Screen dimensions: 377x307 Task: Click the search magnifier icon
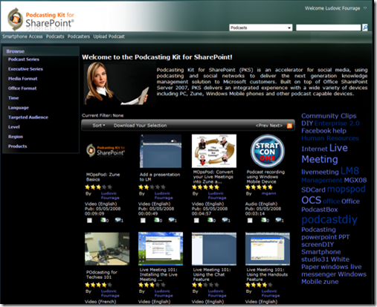click(x=365, y=28)
